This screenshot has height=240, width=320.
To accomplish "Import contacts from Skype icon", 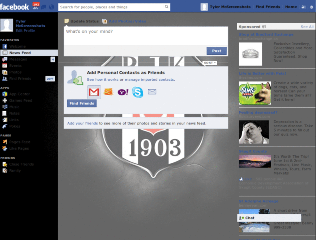I will (x=137, y=92).
